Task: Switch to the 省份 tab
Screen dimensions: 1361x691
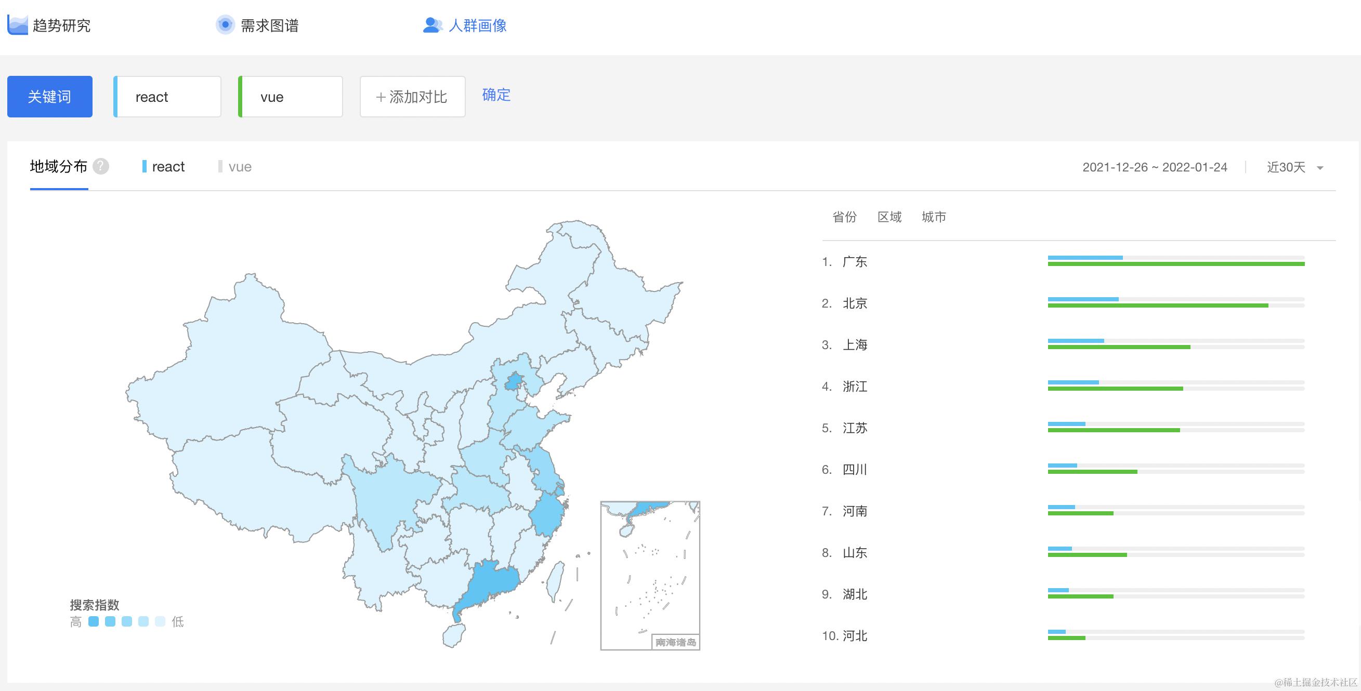Action: click(x=844, y=217)
